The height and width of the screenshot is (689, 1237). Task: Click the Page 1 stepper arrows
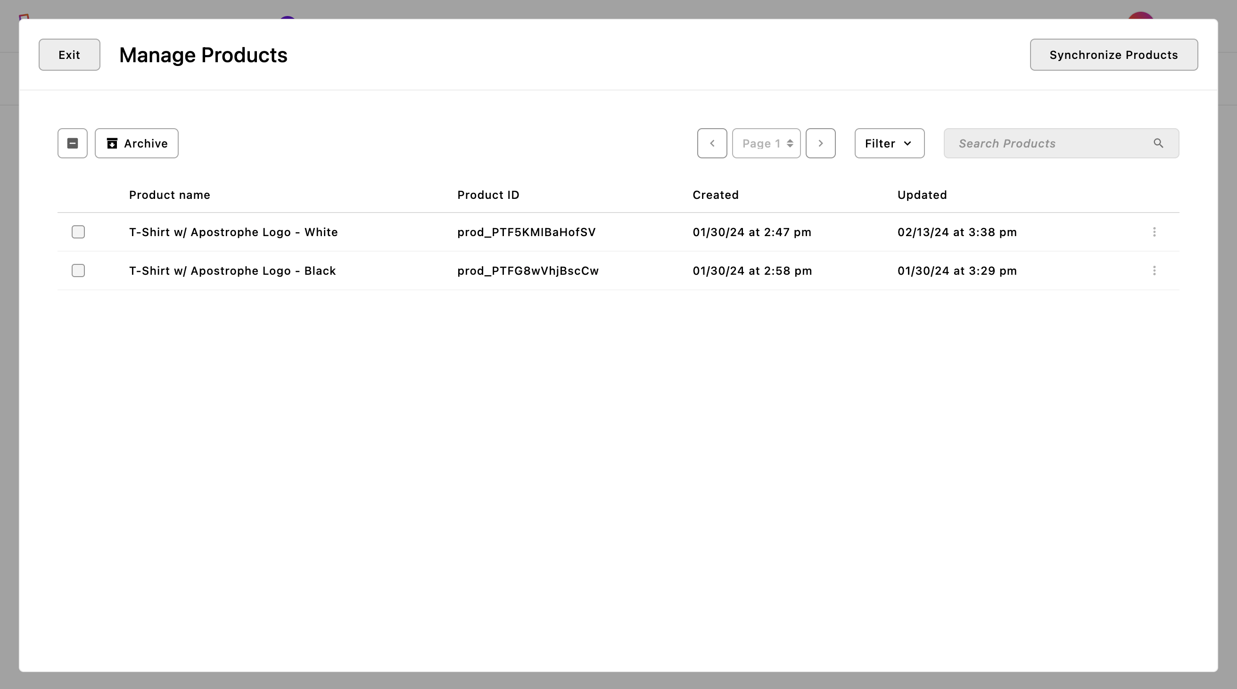790,143
